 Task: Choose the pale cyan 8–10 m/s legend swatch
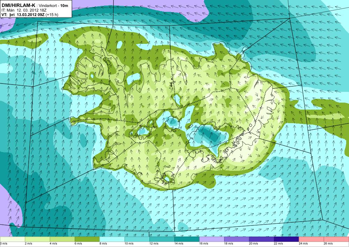tap(112, 239)
